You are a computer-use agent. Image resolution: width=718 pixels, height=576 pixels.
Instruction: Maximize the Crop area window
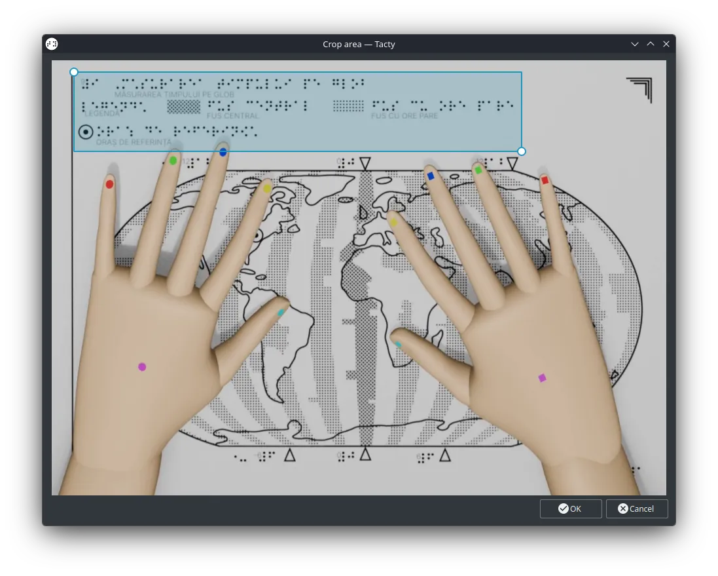(650, 44)
